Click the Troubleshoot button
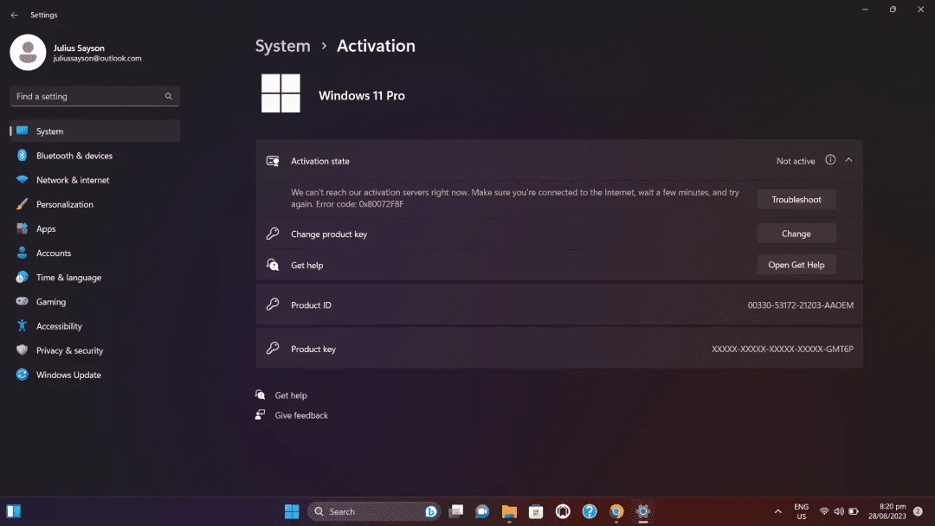Image resolution: width=935 pixels, height=526 pixels. point(796,200)
